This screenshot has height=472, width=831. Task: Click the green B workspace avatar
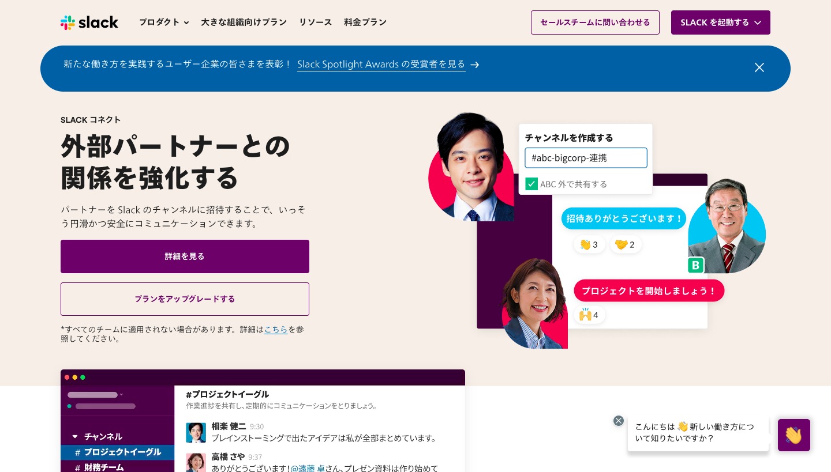point(695,265)
